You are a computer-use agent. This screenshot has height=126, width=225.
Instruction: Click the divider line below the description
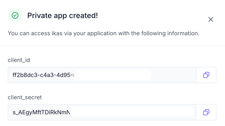(x=113, y=46)
